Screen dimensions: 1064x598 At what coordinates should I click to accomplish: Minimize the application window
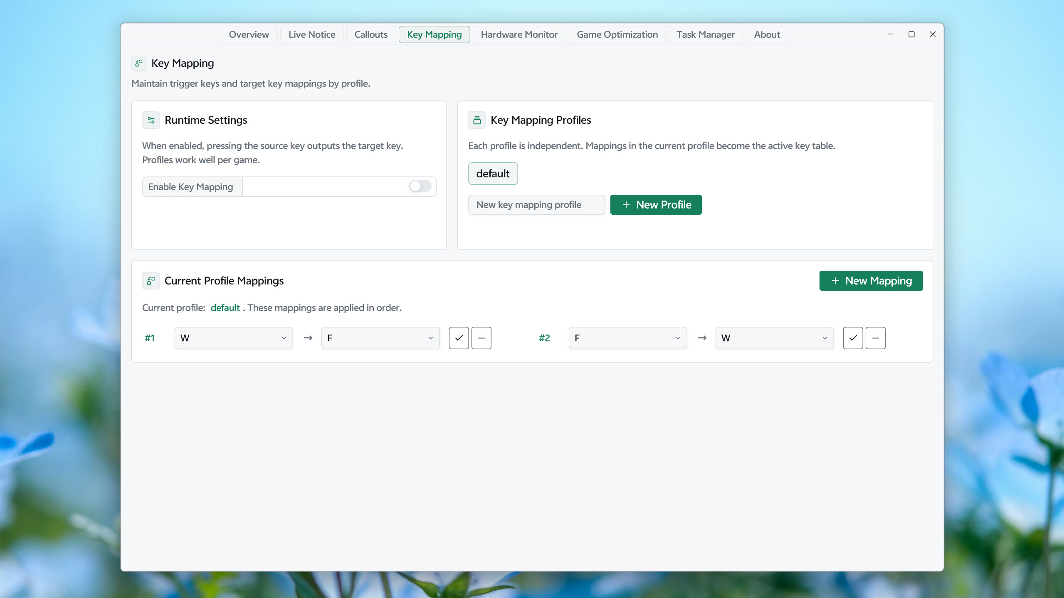pyautogui.click(x=890, y=34)
